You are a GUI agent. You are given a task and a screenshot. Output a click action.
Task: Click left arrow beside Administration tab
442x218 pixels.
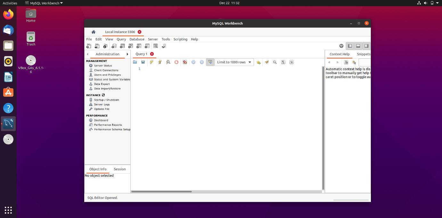88,54
